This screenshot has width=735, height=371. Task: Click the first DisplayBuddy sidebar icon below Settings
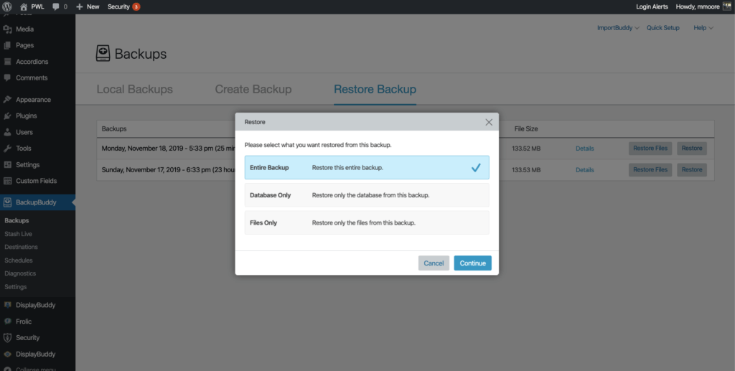pos(7,305)
